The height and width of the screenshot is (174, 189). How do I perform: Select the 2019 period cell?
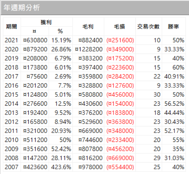11,58
